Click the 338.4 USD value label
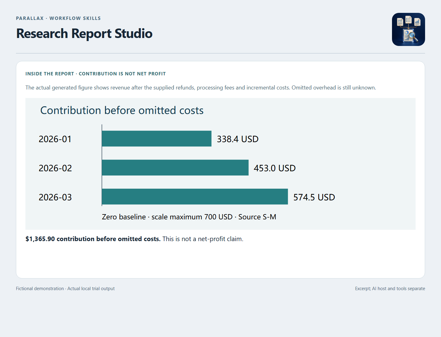The width and height of the screenshot is (441, 337). click(x=238, y=139)
